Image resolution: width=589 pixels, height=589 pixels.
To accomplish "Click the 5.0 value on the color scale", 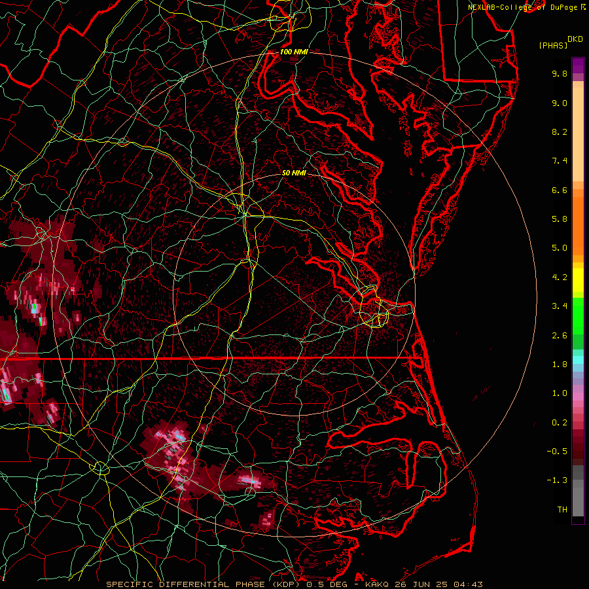I will tap(560, 248).
